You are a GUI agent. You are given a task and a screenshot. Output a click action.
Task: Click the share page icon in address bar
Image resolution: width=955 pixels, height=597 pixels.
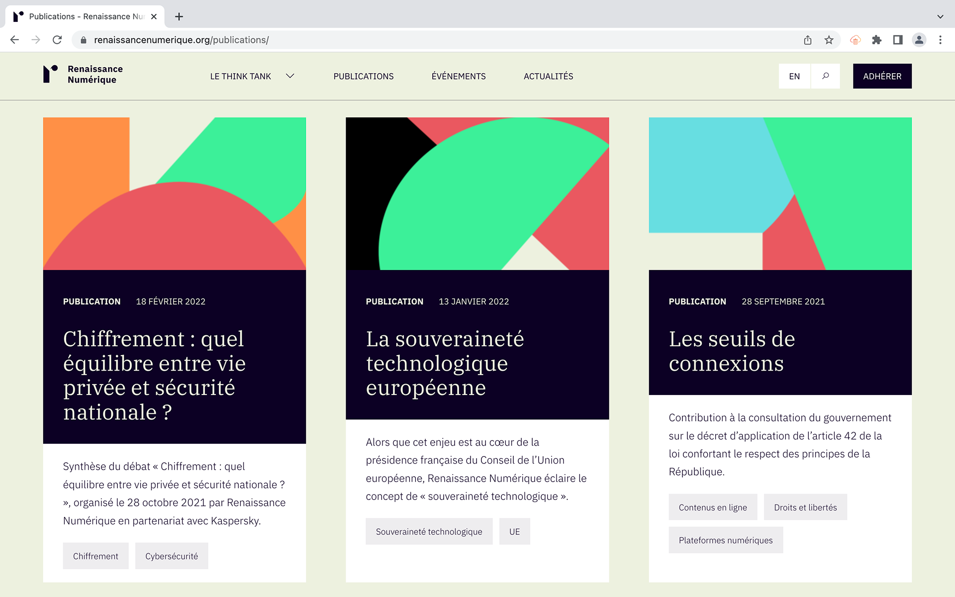click(808, 40)
